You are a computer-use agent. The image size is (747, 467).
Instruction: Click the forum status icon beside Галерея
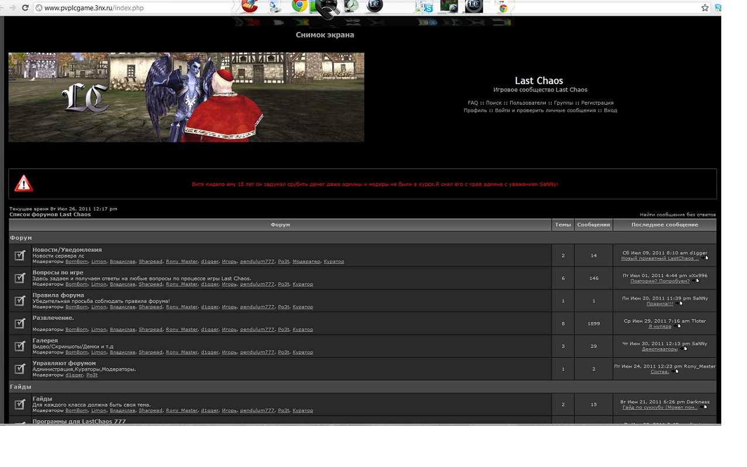(20, 346)
